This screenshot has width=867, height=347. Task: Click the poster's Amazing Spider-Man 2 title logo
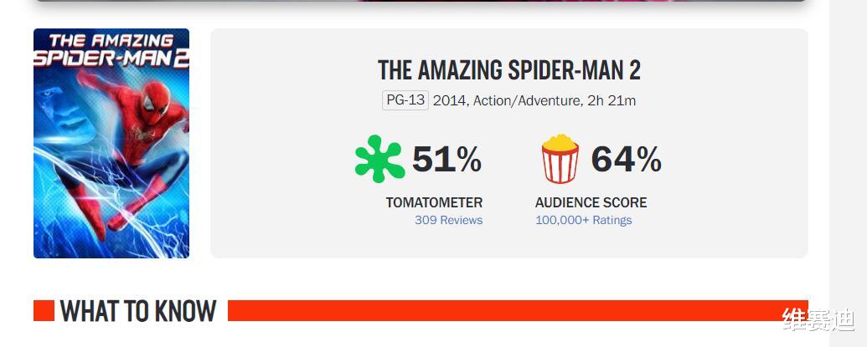(x=111, y=50)
